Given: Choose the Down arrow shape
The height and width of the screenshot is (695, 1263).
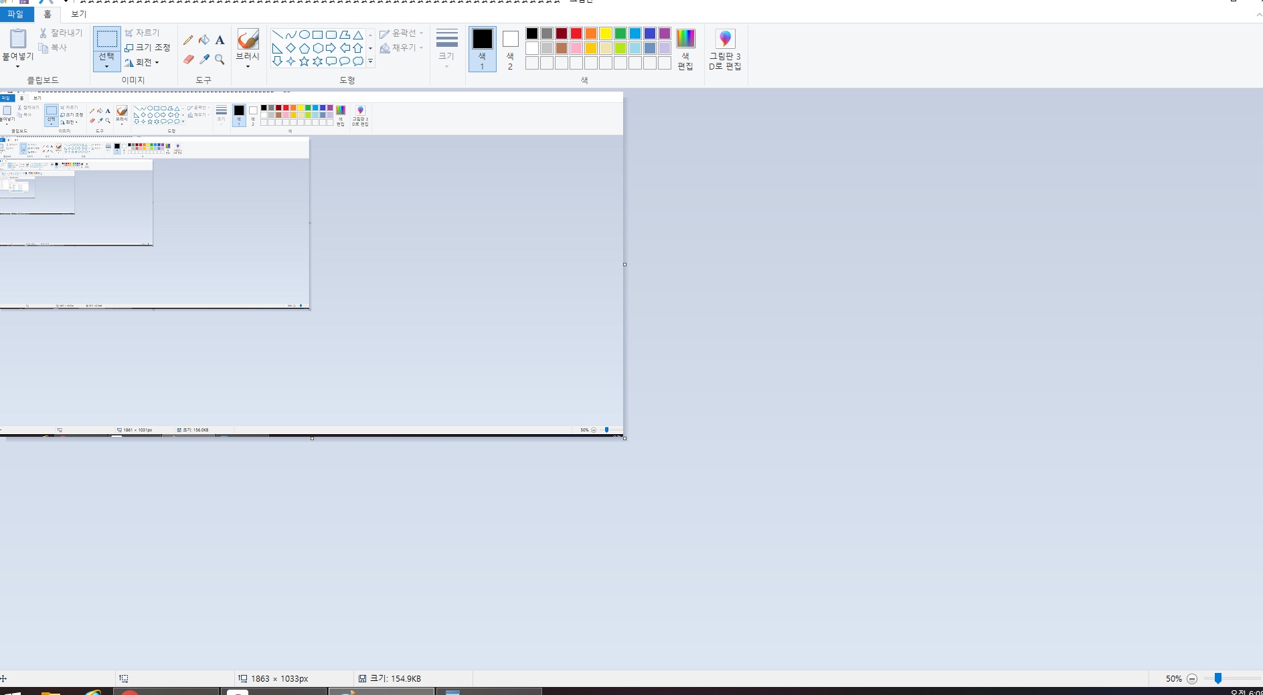Looking at the screenshot, I should click(277, 62).
